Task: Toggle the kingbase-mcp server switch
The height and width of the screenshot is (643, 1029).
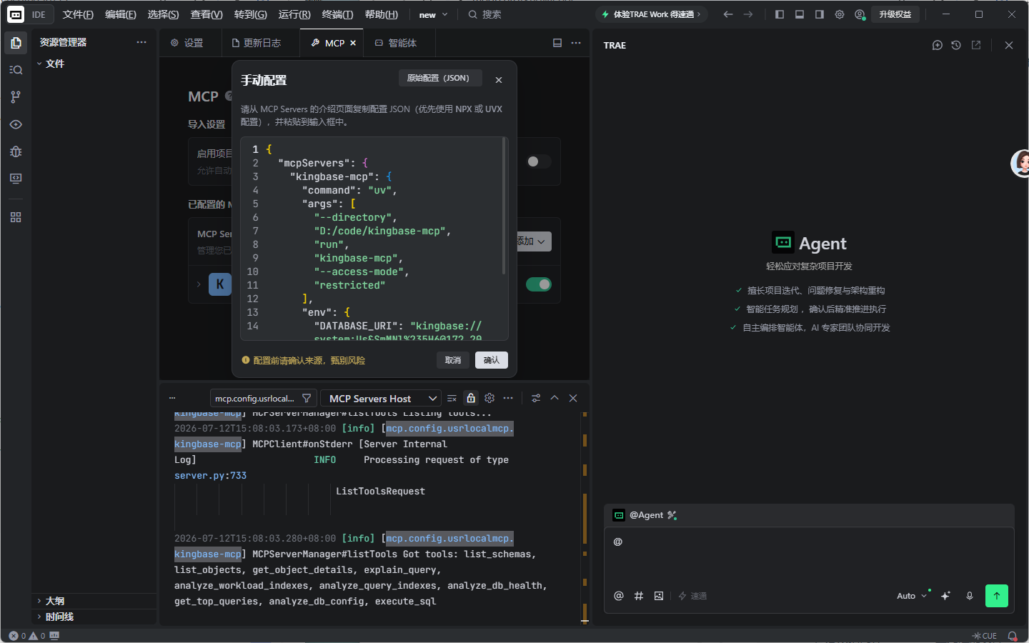Action: [x=539, y=284]
